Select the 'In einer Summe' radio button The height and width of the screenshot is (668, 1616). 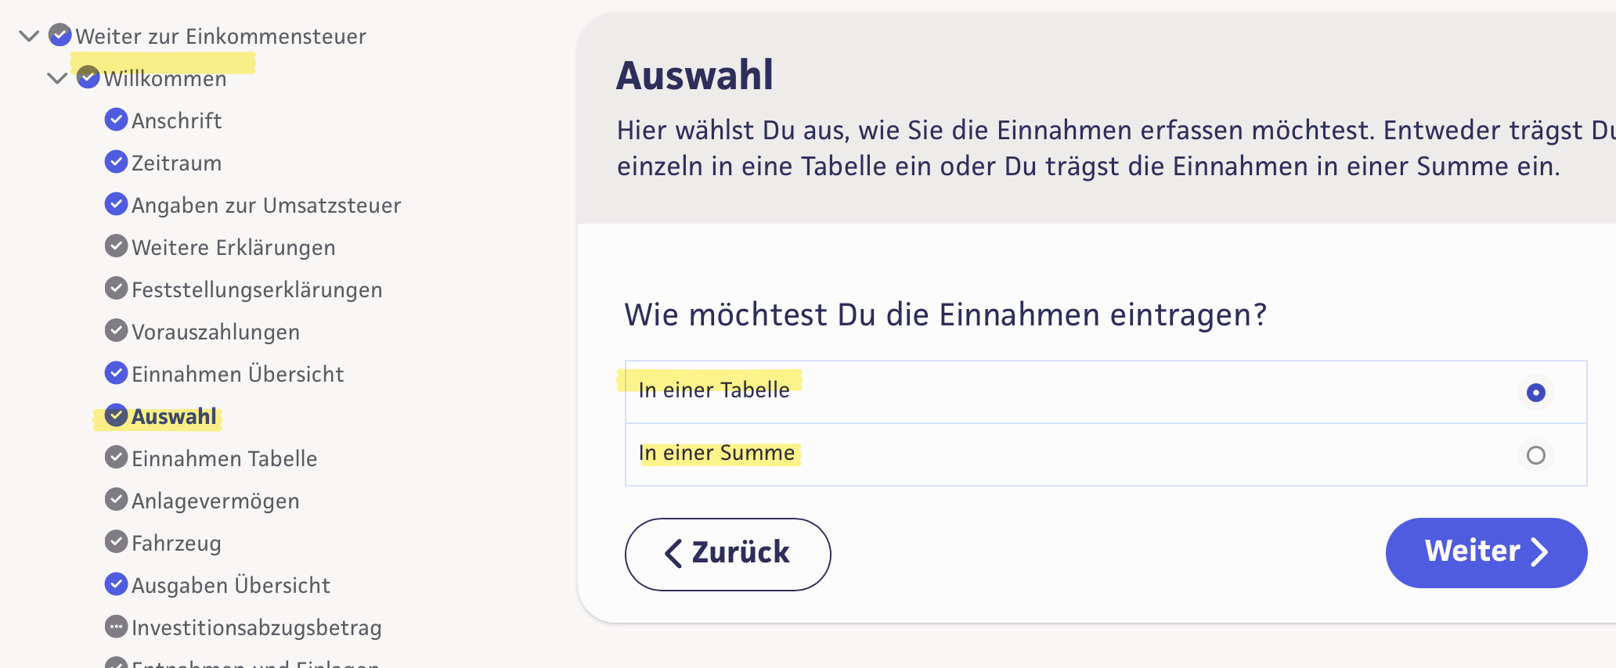click(x=1535, y=455)
